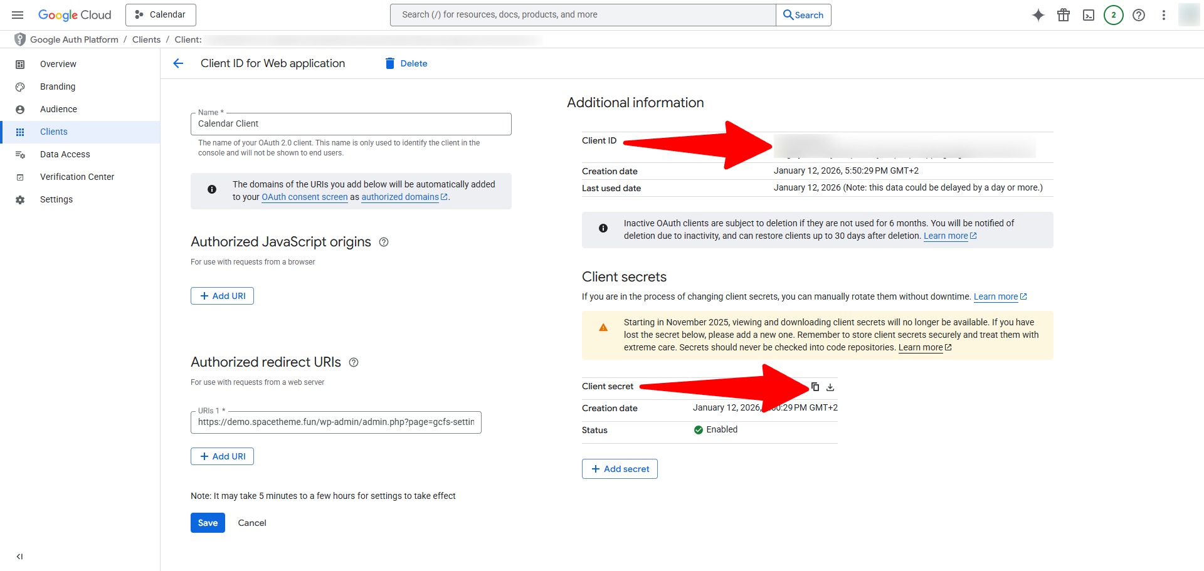Open the Calendar project selector
The image size is (1204, 571).
coord(161,15)
